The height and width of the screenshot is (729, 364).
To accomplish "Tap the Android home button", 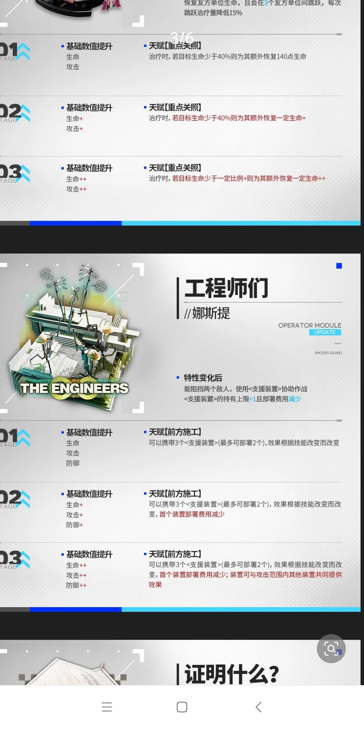I will (182, 707).
